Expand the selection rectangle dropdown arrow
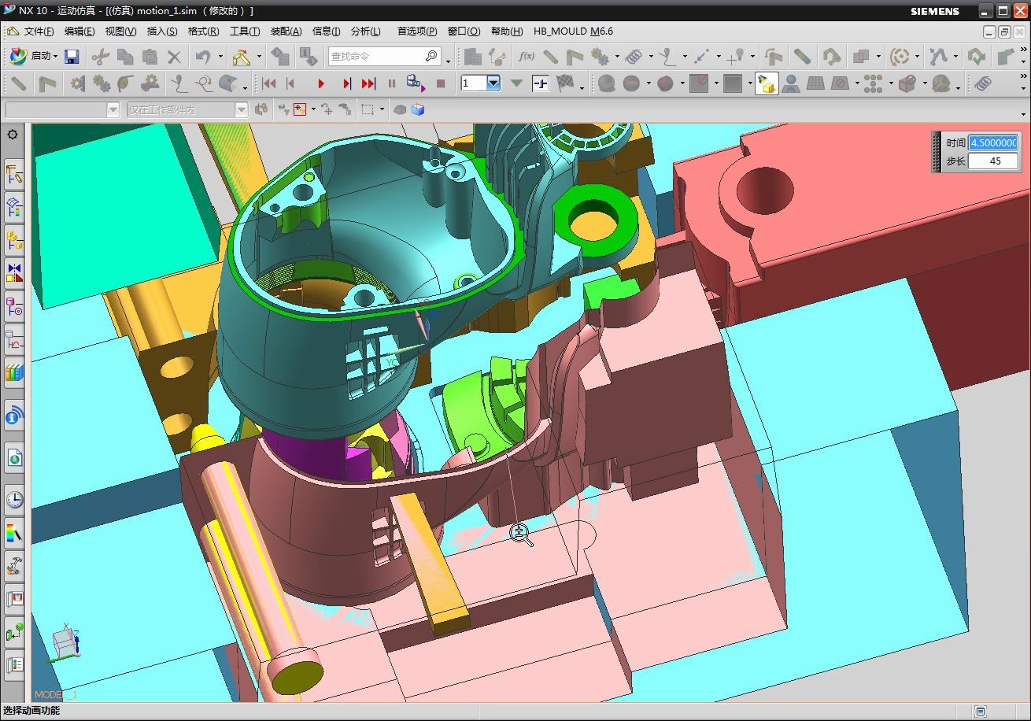 tap(382, 110)
